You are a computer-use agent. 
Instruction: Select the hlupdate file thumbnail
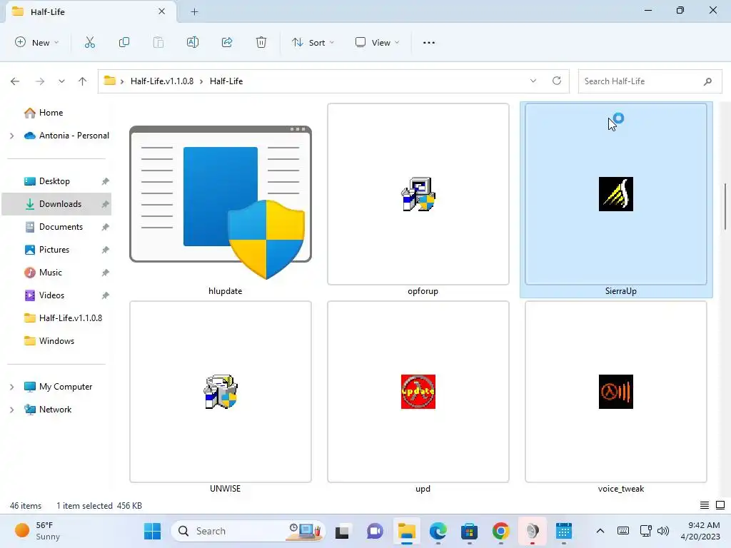click(221, 200)
